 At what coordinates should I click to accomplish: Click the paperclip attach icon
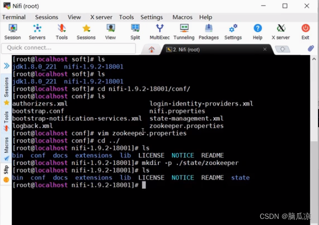point(311,48)
